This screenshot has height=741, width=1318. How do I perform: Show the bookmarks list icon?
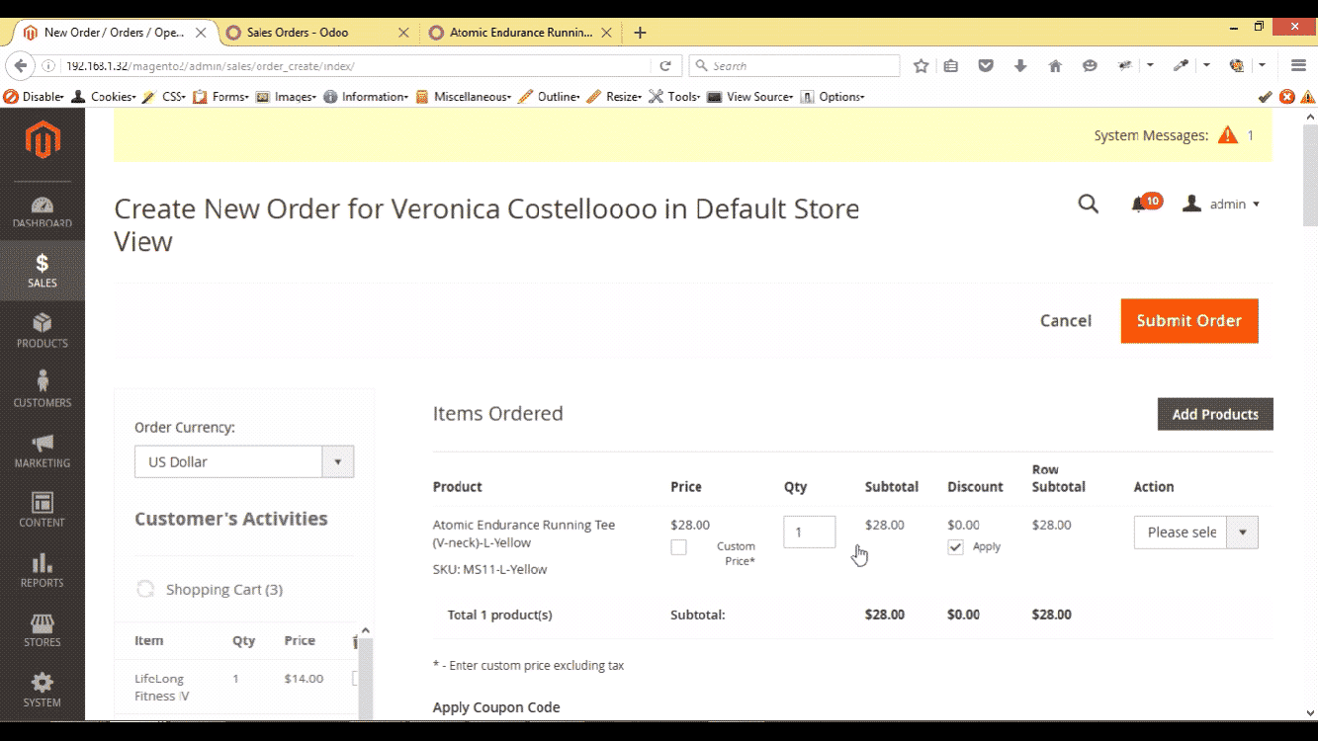(951, 66)
